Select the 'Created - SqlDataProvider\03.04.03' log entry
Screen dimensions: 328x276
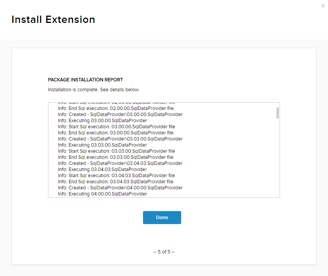(120, 163)
